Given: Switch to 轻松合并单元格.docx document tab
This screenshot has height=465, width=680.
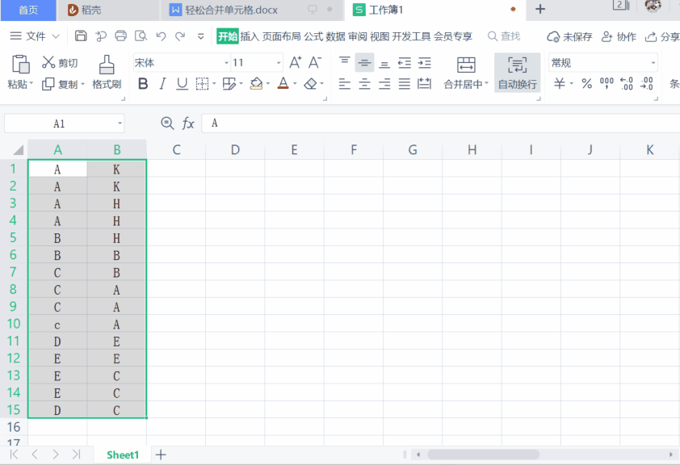Looking at the screenshot, I should coord(251,10).
